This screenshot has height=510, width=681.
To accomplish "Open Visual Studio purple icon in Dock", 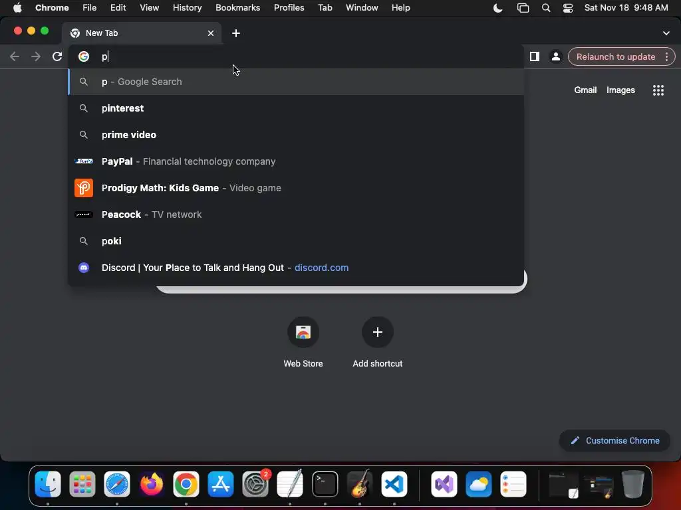I will coord(444,484).
